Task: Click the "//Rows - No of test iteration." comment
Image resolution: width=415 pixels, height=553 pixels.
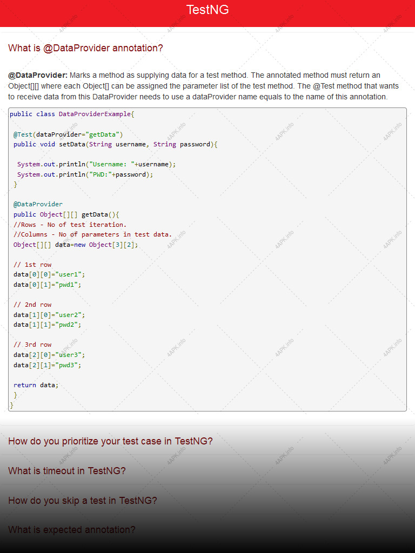Action: pos(70,225)
